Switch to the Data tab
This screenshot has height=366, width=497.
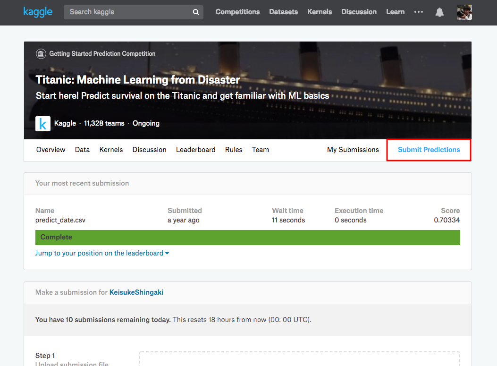[x=83, y=150]
